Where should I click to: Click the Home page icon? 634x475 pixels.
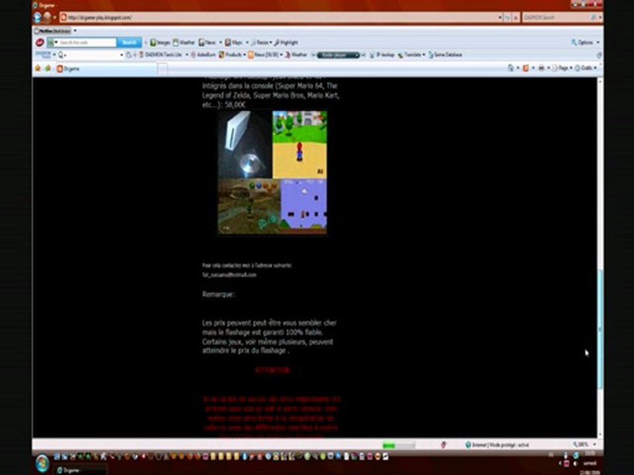click(x=511, y=68)
